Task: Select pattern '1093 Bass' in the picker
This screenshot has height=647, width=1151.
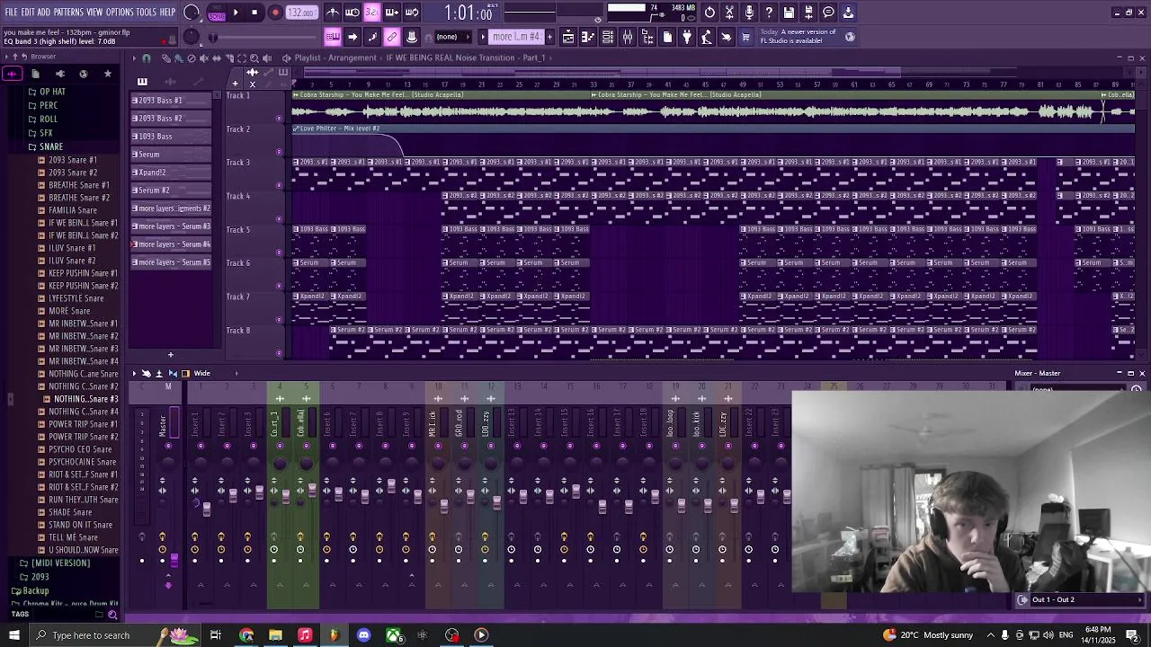Action: 172,137
